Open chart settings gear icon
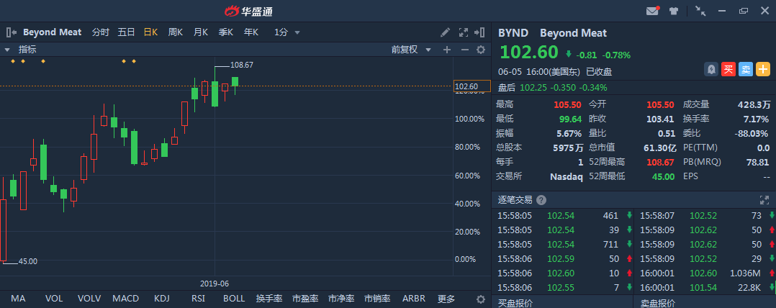Image resolution: width=776 pixels, height=308 pixels. (481, 50)
